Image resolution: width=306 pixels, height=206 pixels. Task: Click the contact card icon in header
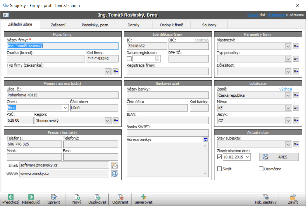pos(6,15)
